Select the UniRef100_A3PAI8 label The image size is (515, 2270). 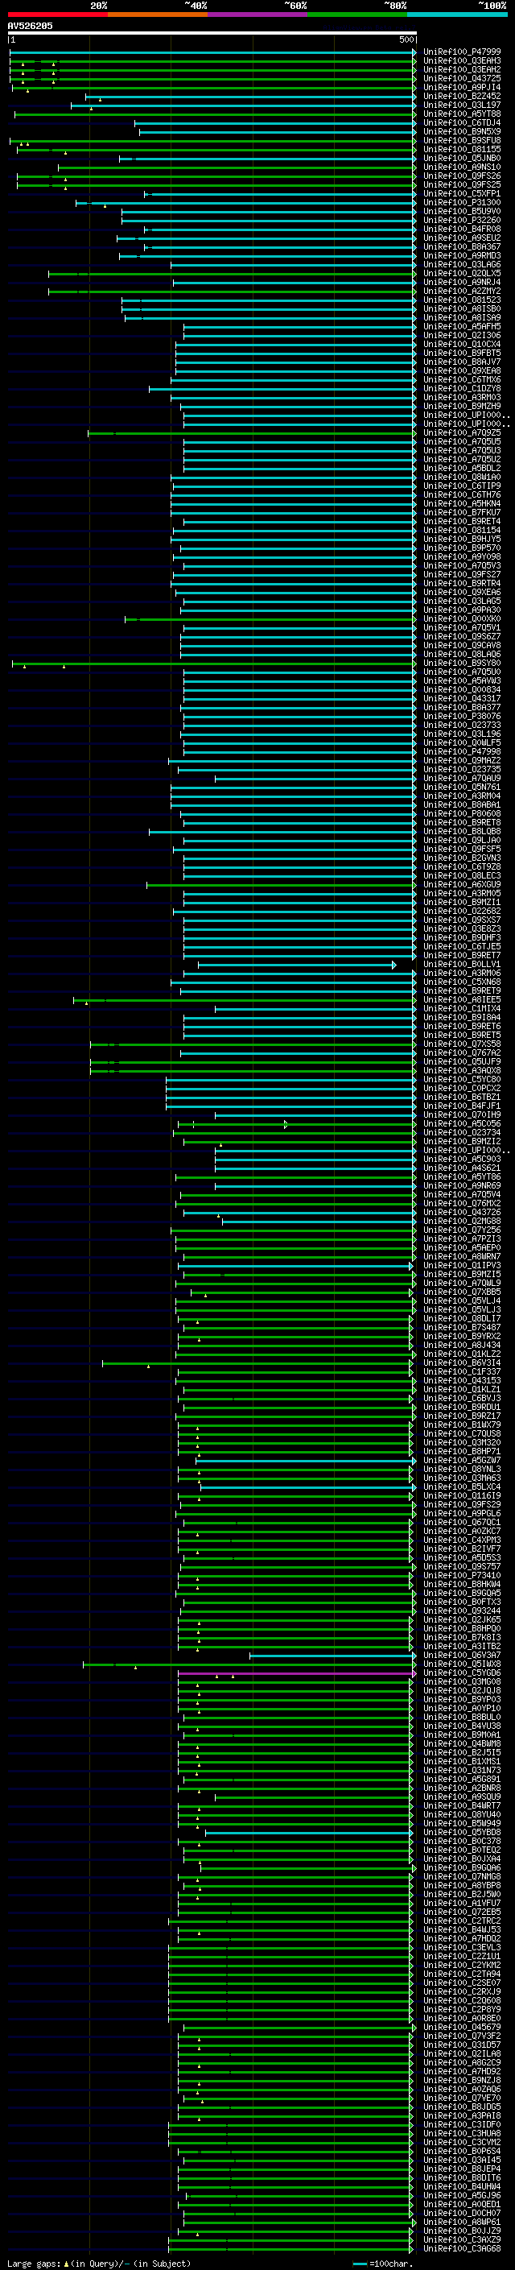pyautogui.click(x=461, y=2115)
